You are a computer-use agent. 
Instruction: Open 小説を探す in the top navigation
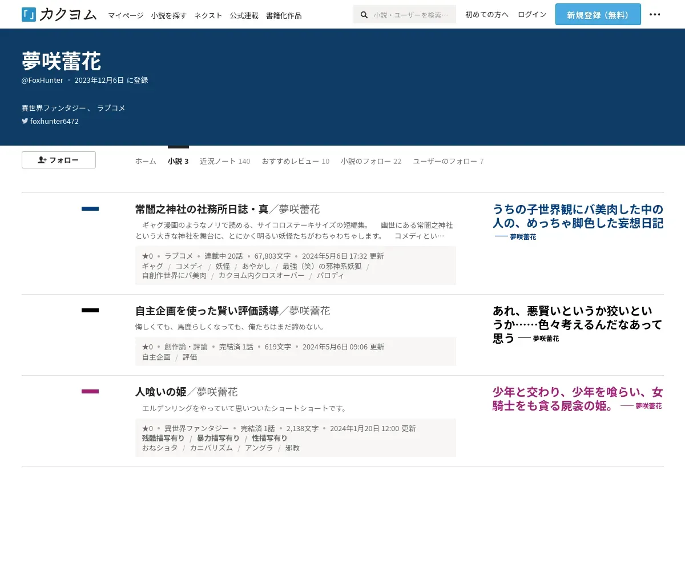(169, 15)
